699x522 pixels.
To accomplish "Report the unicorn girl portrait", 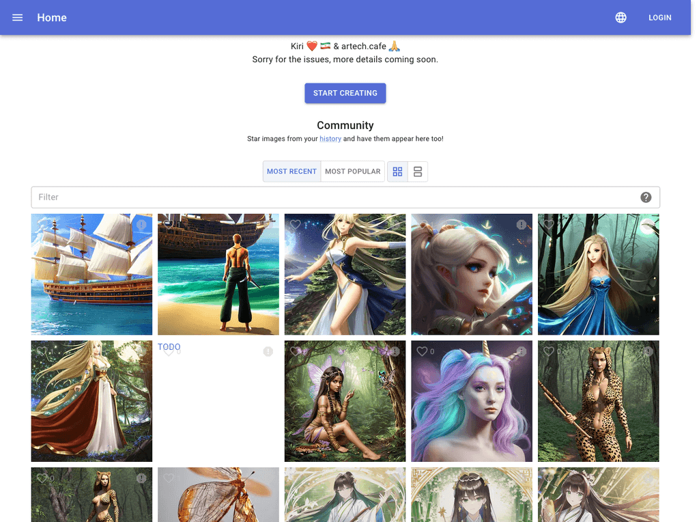I will point(521,352).
